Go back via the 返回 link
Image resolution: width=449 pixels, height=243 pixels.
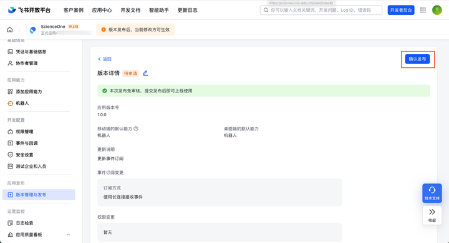[105, 59]
